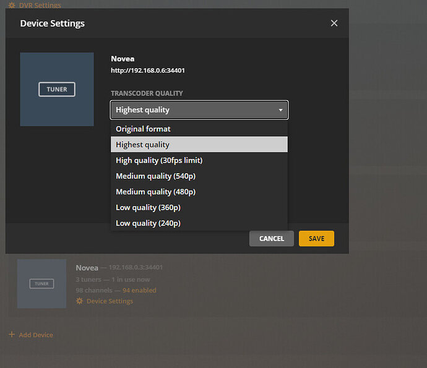Open the DVR Settings link
The image size is (427, 368).
pos(40,5)
